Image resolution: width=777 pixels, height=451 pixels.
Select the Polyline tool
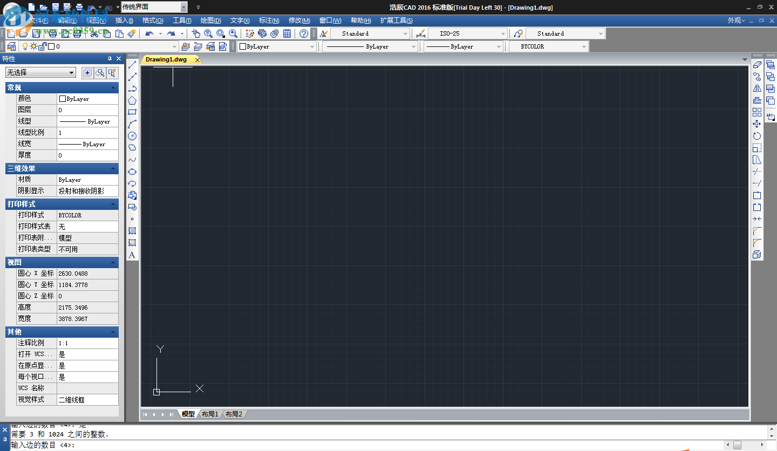coord(132,88)
